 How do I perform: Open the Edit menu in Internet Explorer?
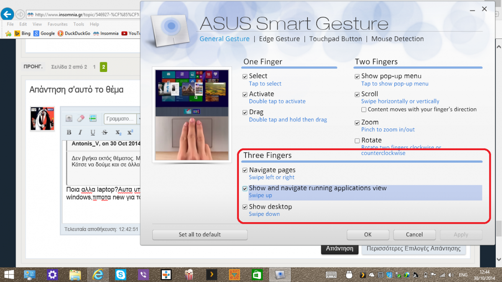(23, 24)
